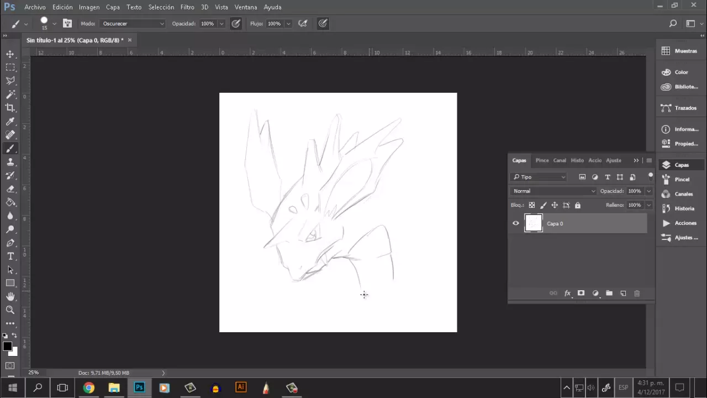Open the Trazados panel
This screenshot has height=398, width=707.
(680, 108)
